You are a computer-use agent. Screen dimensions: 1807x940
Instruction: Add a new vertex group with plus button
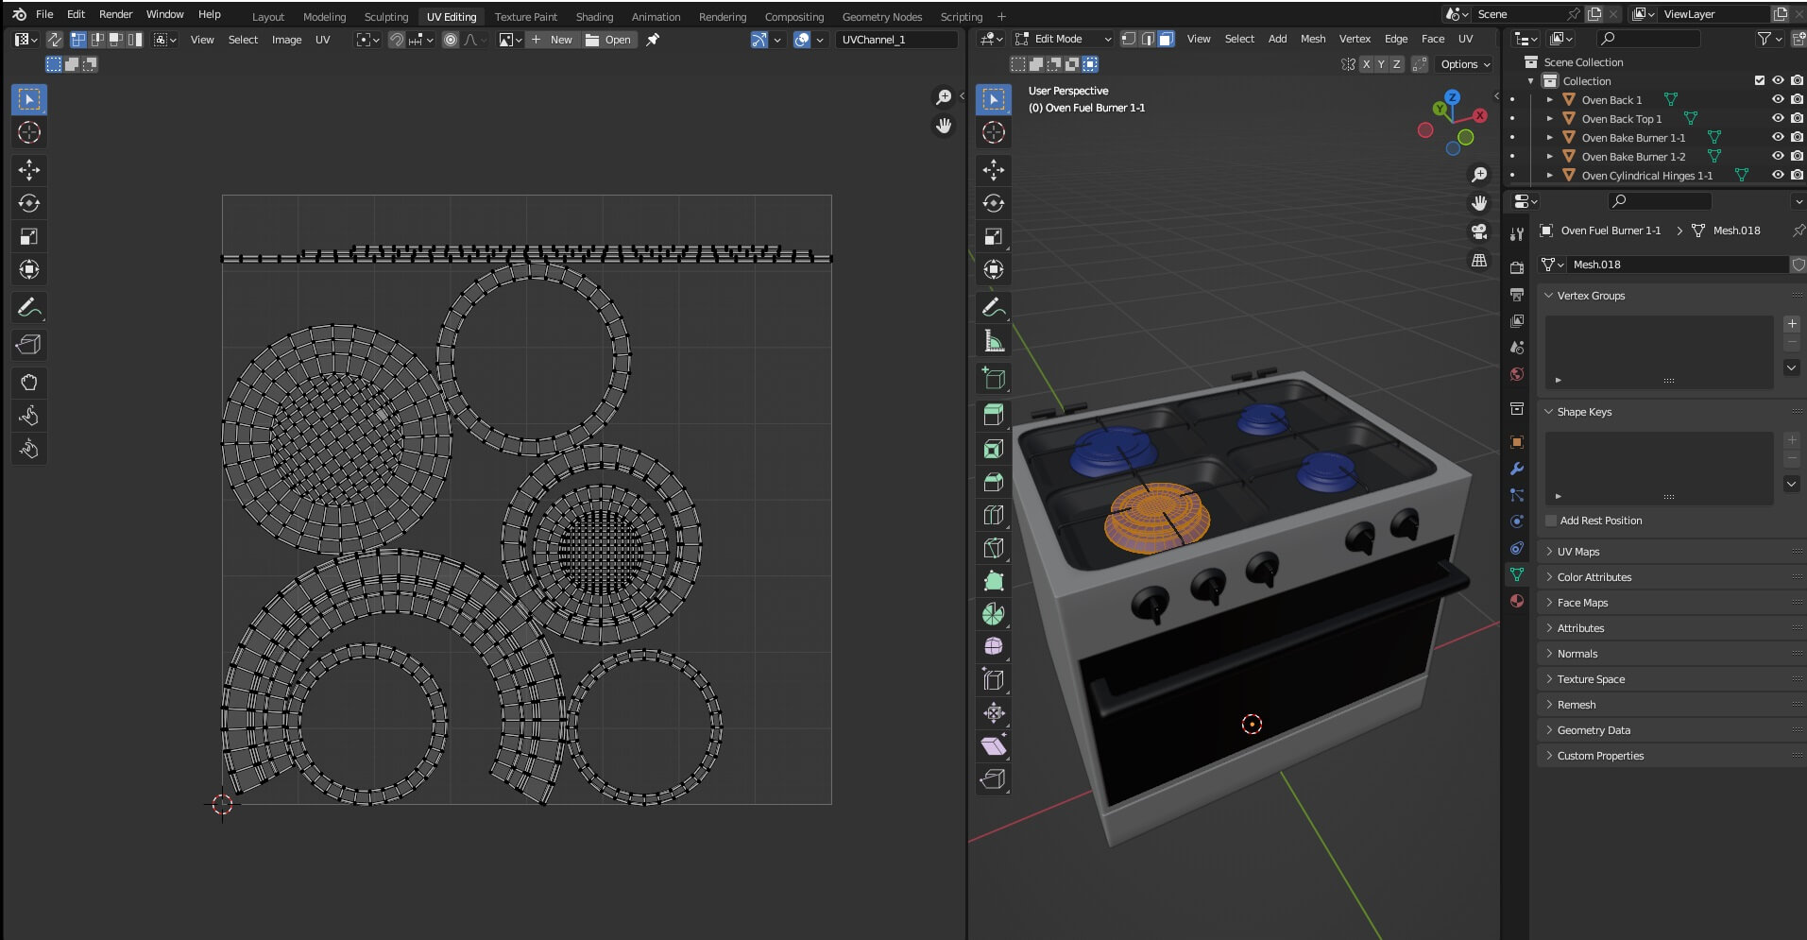[x=1792, y=323]
